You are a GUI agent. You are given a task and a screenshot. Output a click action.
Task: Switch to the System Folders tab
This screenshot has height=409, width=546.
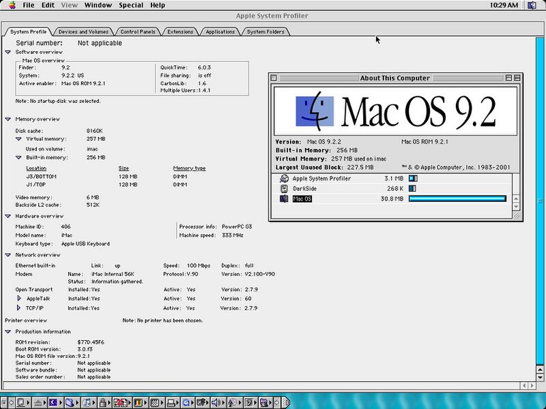point(265,31)
